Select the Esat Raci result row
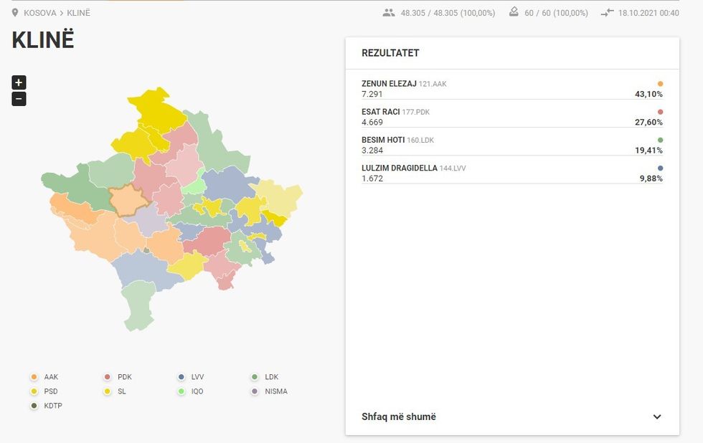Viewport: 703px width, 443px height. click(511, 117)
